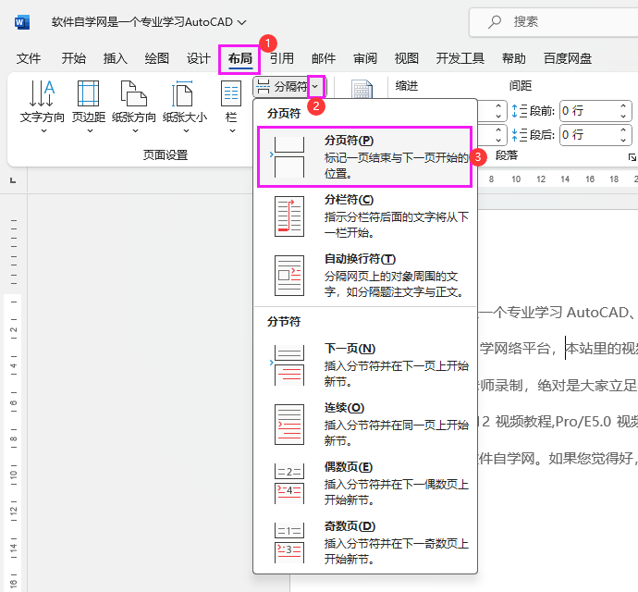Screen dimensions: 638x592
Task: Choose 分栏符(C) column break option
Action: [364, 216]
